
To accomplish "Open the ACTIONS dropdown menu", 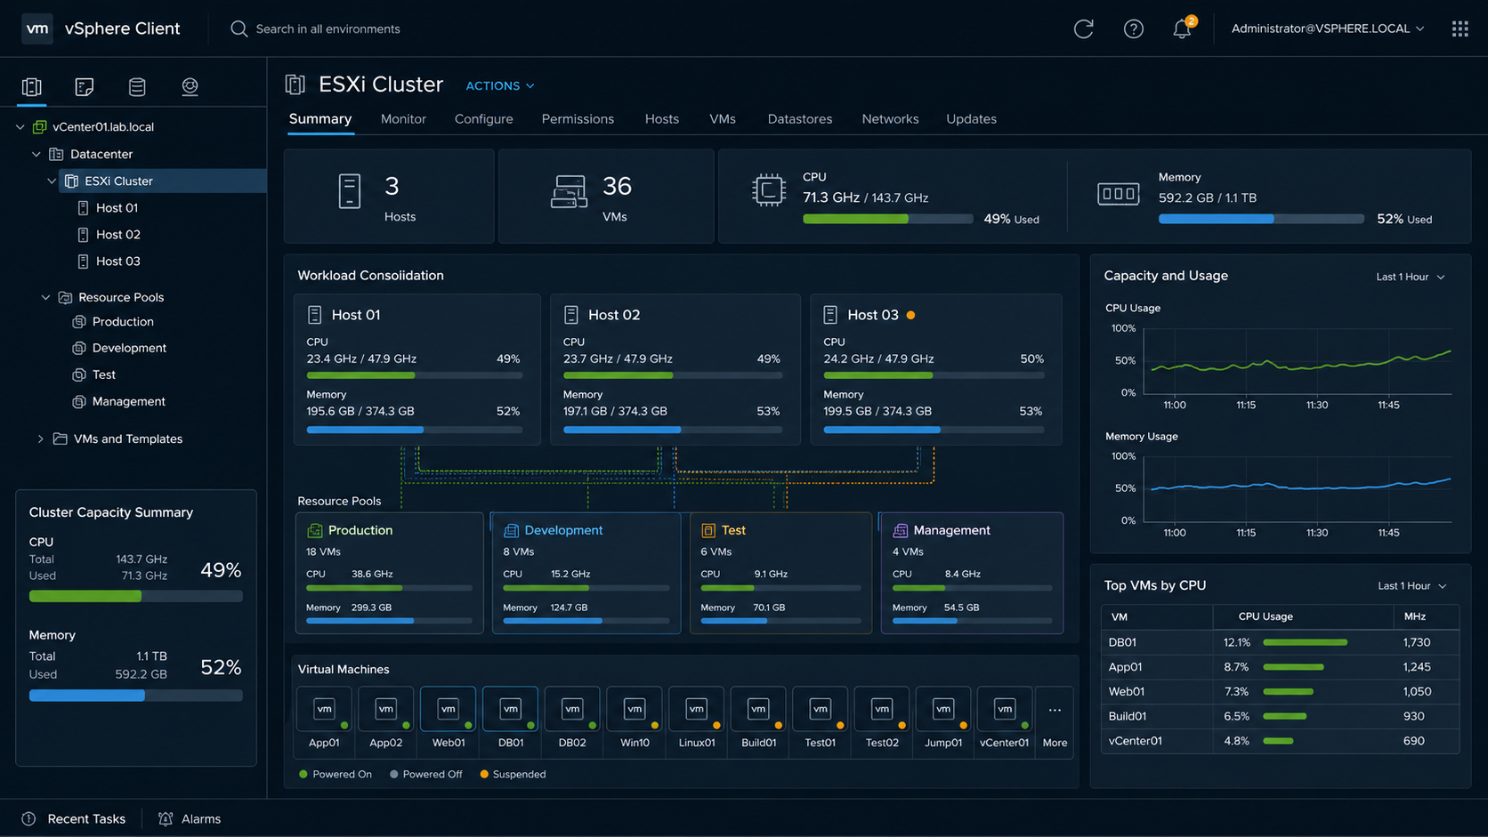I will [500, 85].
